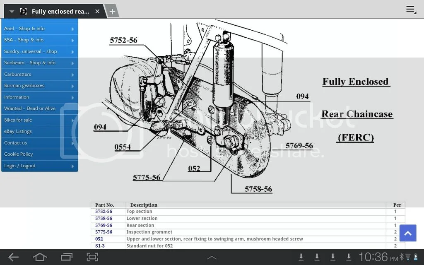Close the Fully enclosed rear tab

(x=97, y=11)
